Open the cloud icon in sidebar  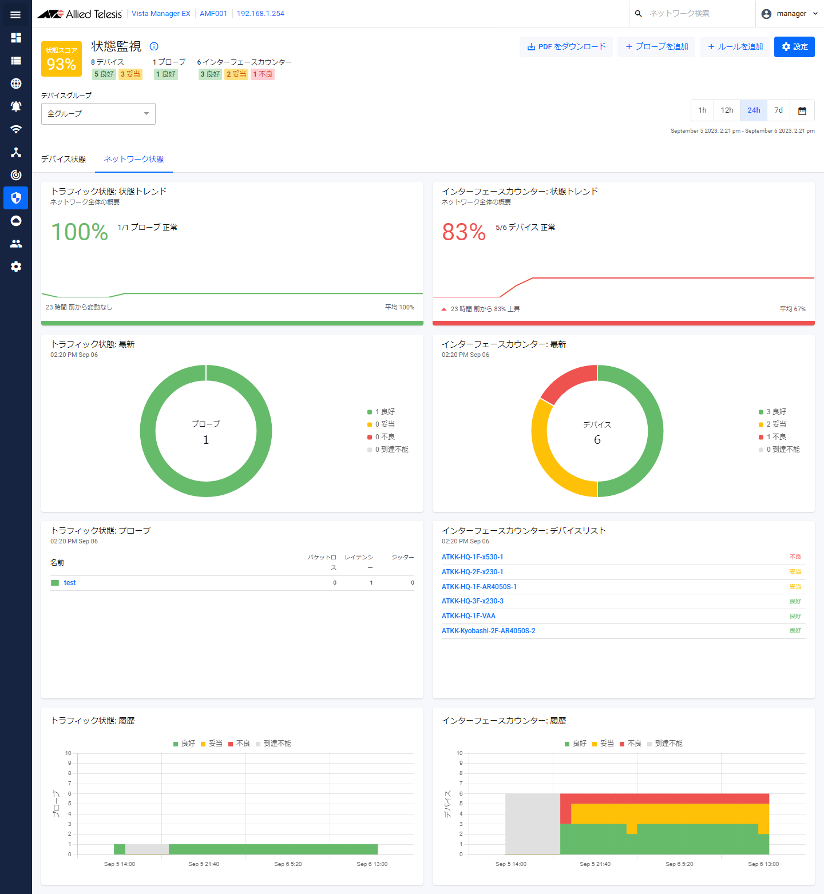16,221
